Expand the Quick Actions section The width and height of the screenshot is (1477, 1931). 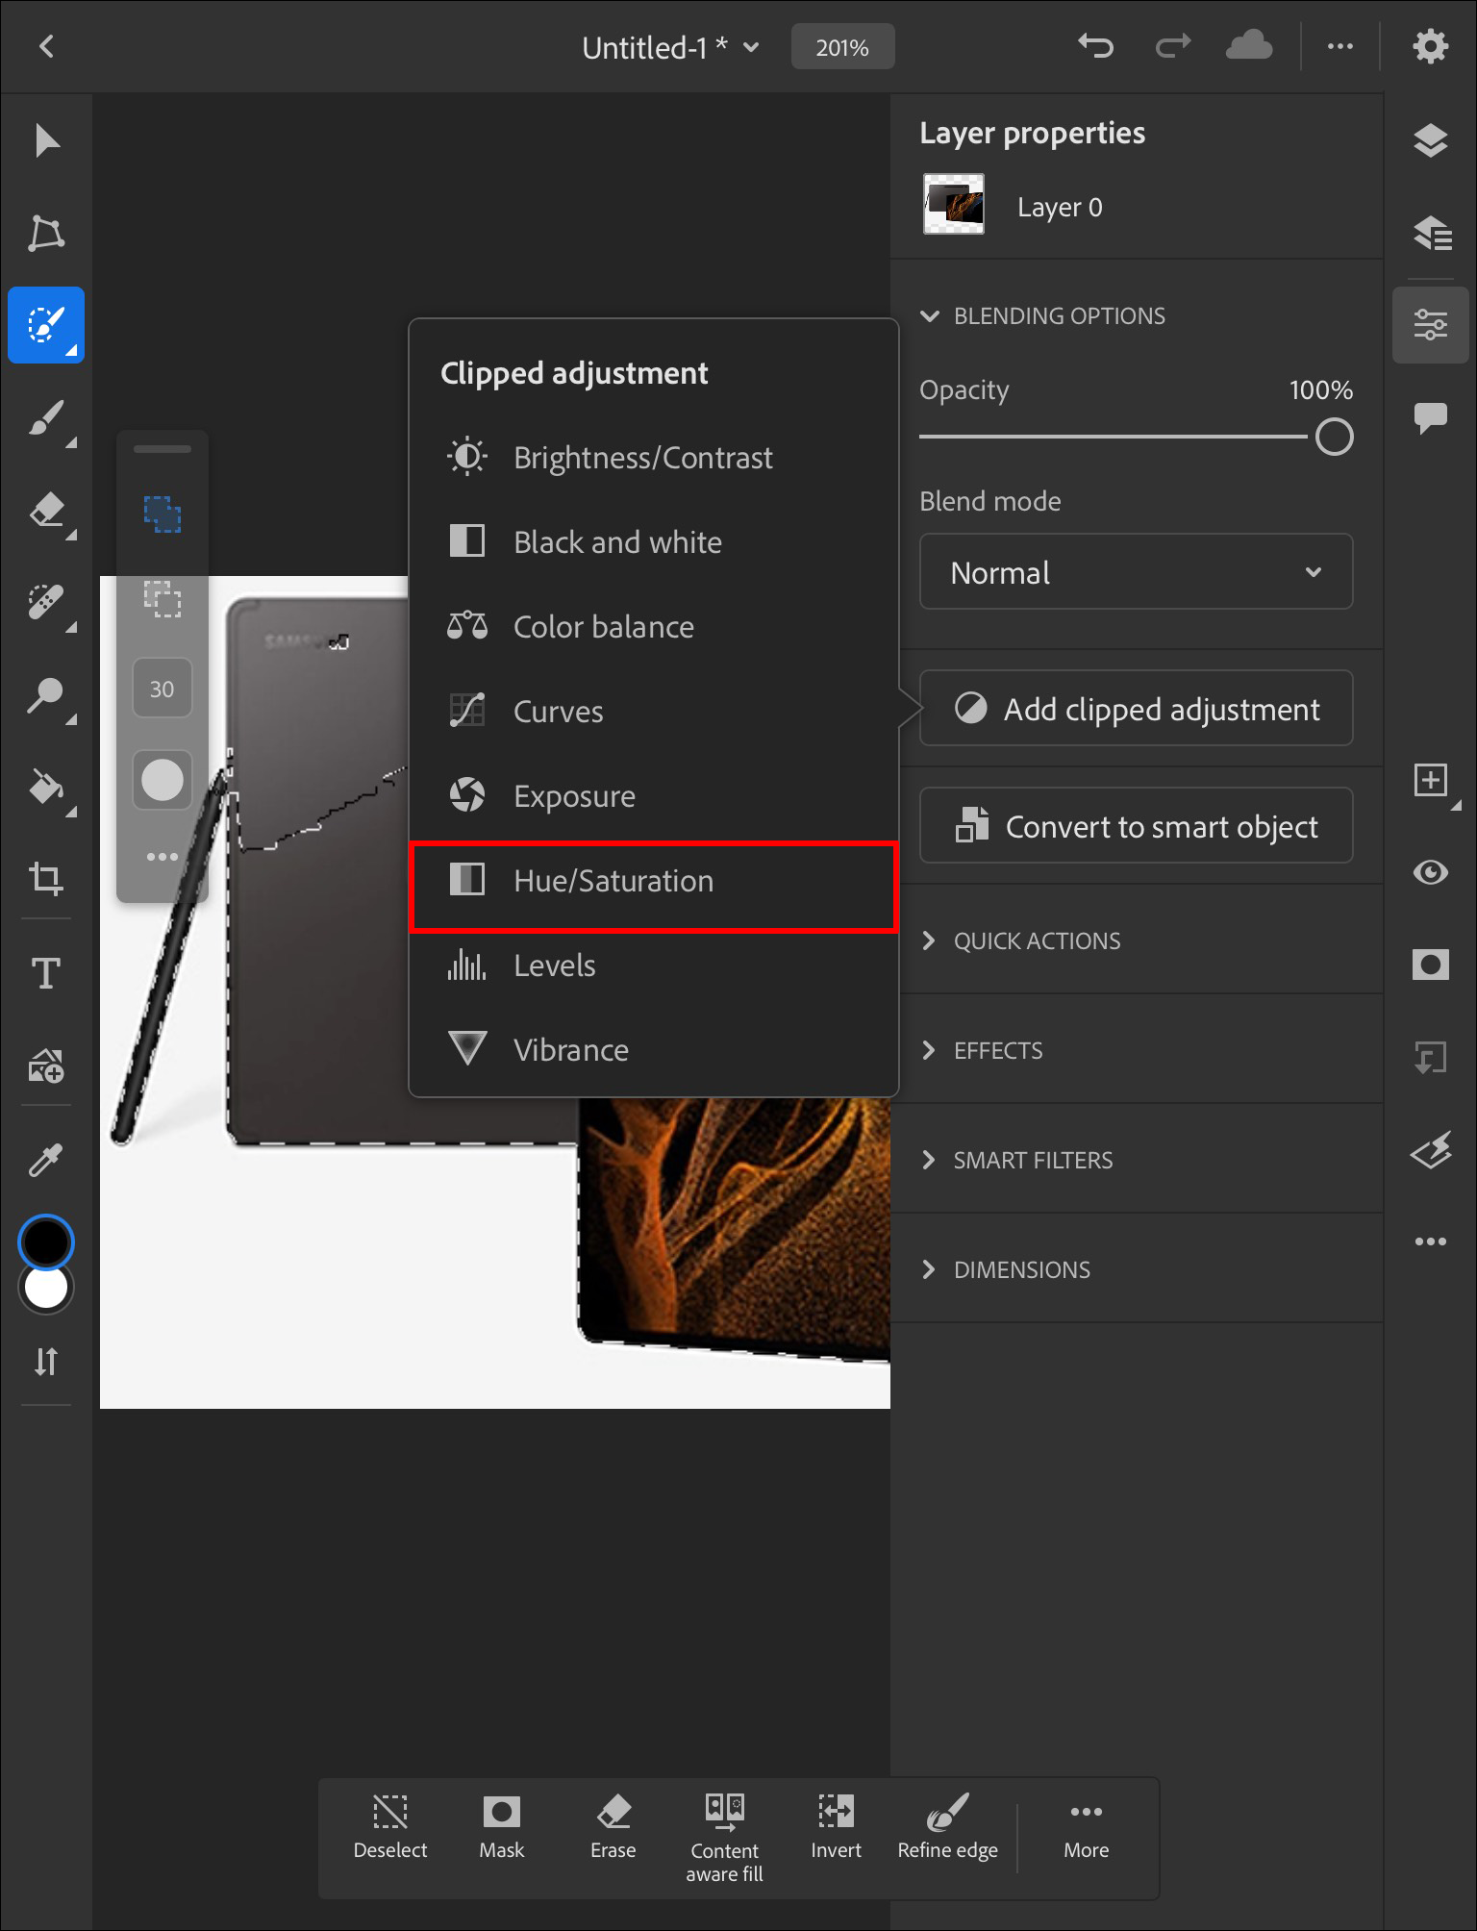point(1020,941)
